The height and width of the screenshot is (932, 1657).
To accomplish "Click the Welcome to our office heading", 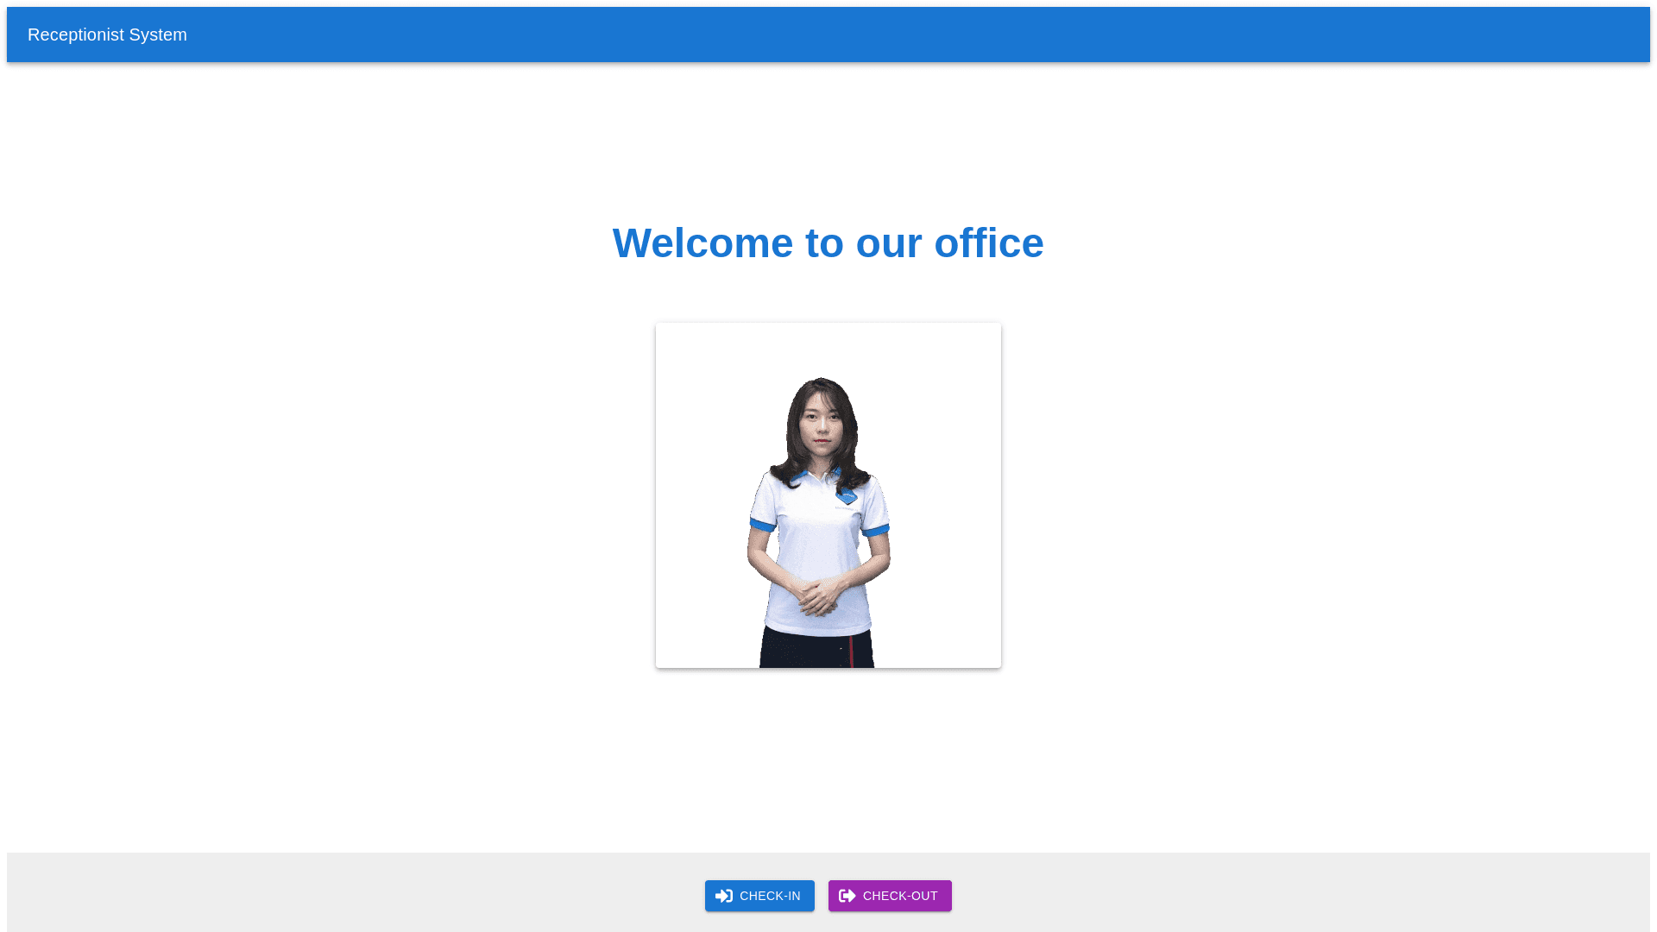I will point(828,243).
